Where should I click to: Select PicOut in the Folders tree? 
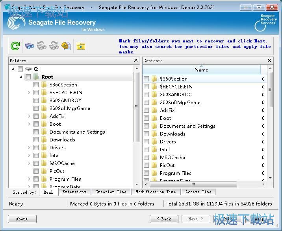pos(57,171)
